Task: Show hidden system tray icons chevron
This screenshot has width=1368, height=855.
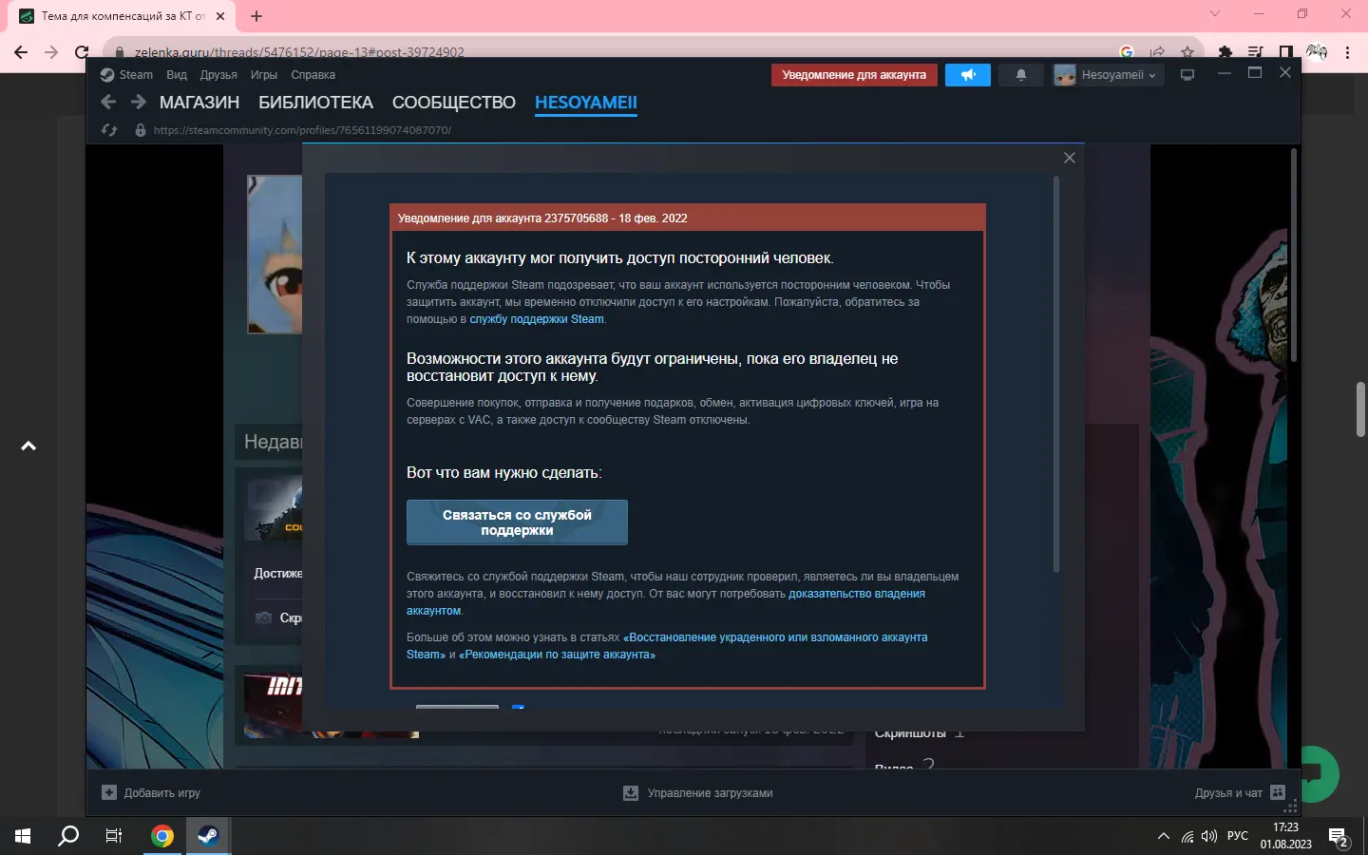Action: pyautogui.click(x=1164, y=836)
